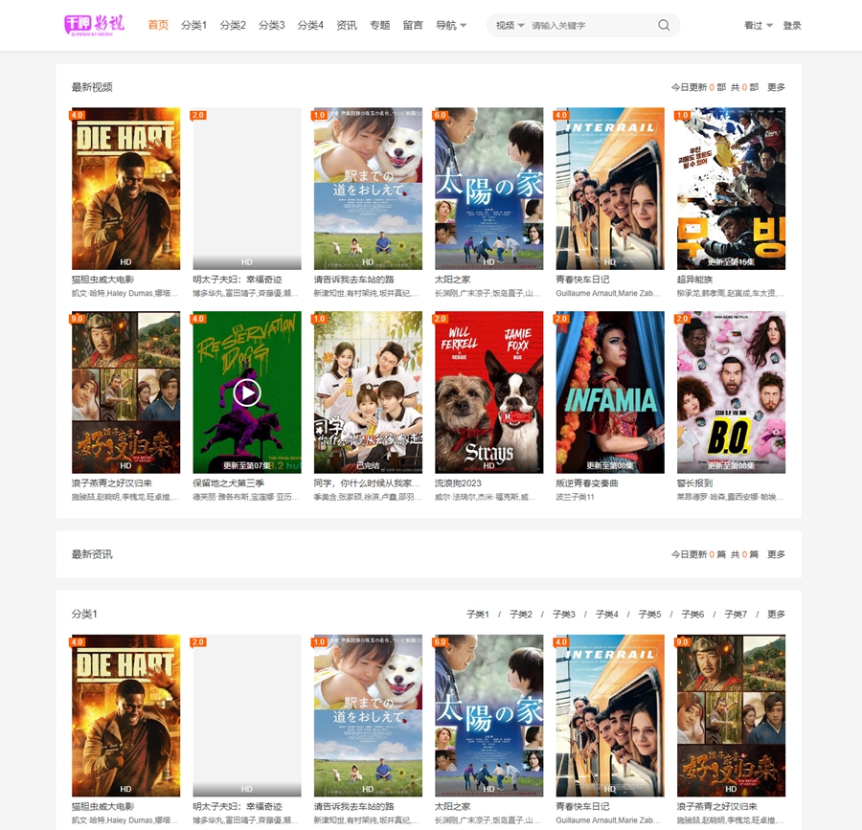
Task: Click 猫胆虫威大电影 title in 最新视频
Action: point(102,280)
